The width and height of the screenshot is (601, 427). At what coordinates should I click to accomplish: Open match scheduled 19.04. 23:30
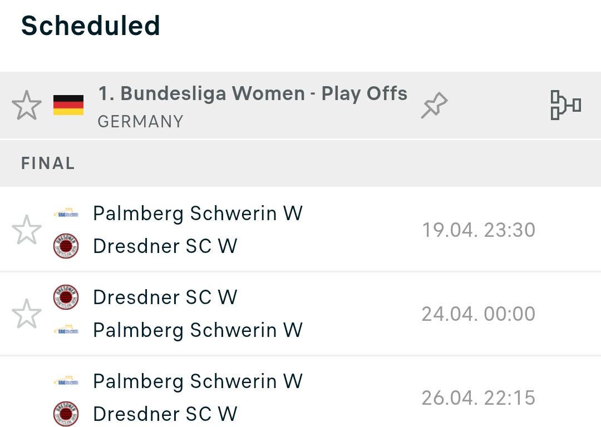click(300, 230)
